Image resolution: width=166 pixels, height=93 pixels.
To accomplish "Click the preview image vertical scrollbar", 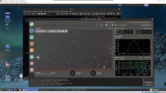I will click(x=112, y=49).
